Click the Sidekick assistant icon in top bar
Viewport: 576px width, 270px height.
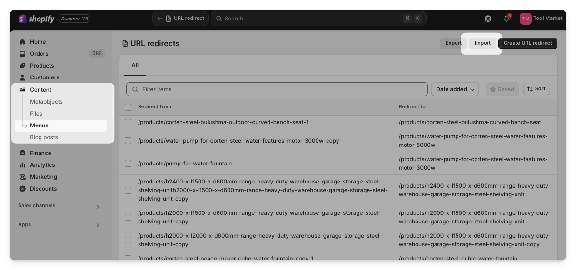coord(488,19)
